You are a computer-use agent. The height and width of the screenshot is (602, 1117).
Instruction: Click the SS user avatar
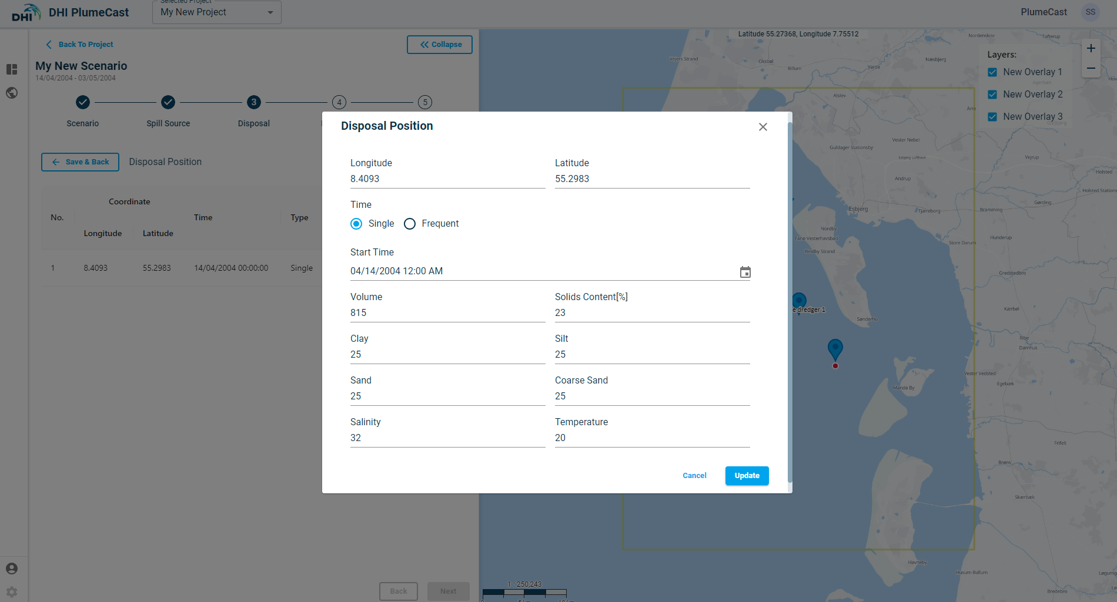coord(1090,12)
